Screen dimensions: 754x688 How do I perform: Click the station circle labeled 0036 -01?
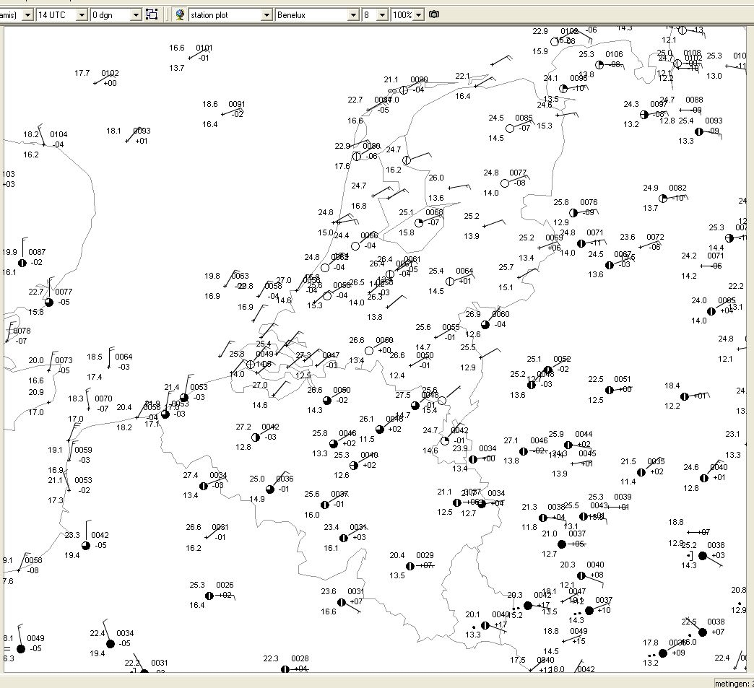point(270,489)
